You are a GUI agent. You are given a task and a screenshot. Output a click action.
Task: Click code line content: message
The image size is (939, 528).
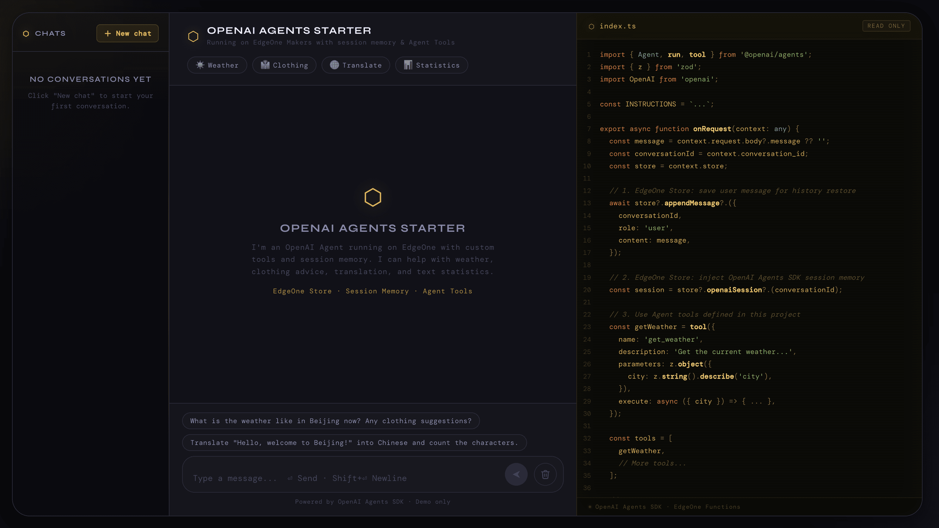pos(654,240)
